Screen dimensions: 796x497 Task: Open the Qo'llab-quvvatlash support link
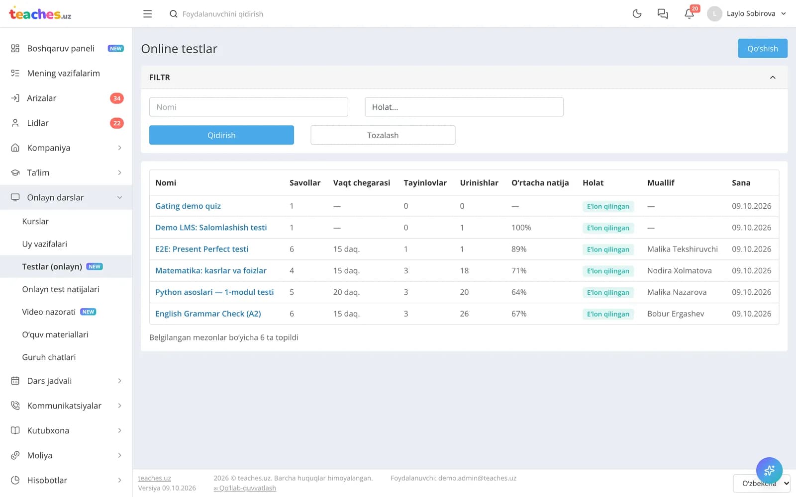pyautogui.click(x=245, y=488)
